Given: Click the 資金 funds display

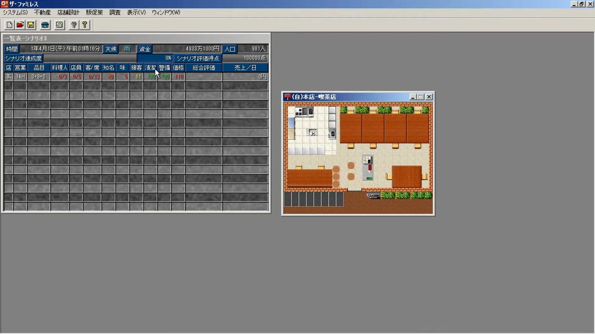Looking at the screenshot, I should [144, 49].
